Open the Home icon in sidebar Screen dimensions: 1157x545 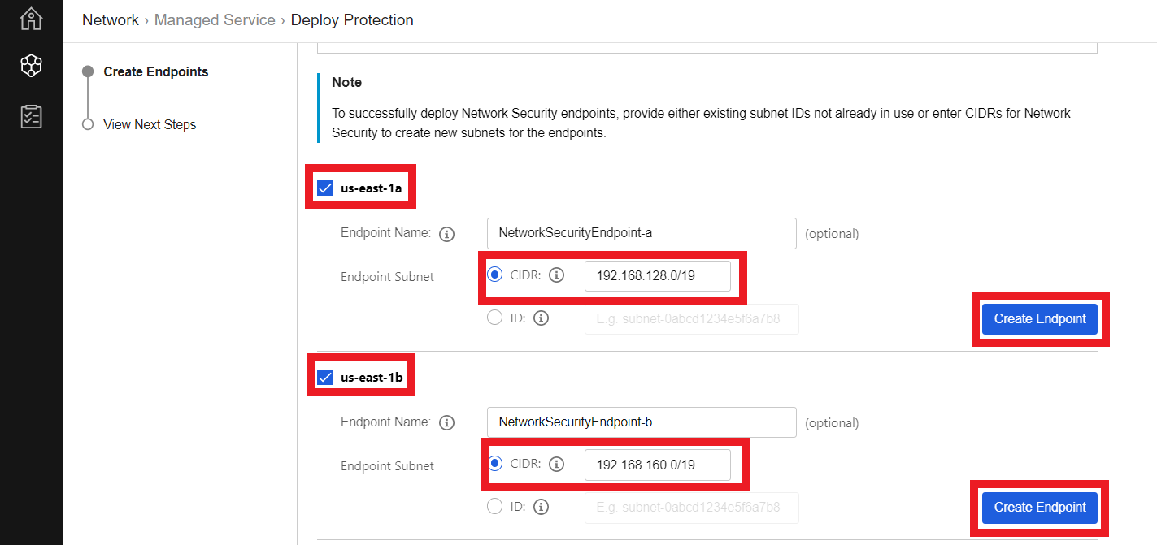click(31, 19)
